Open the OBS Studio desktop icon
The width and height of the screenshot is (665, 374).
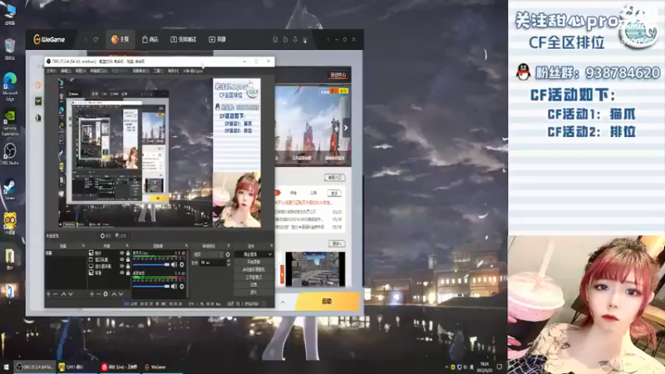(x=9, y=154)
